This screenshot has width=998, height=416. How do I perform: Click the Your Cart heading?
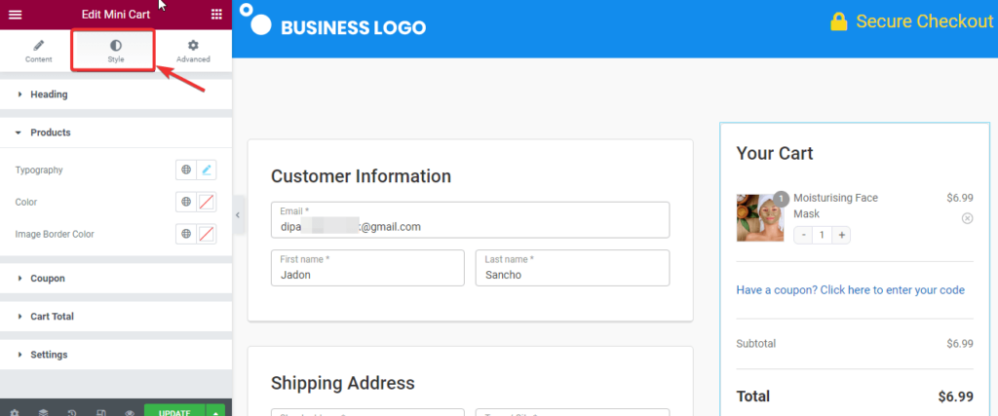click(x=775, y=153)
